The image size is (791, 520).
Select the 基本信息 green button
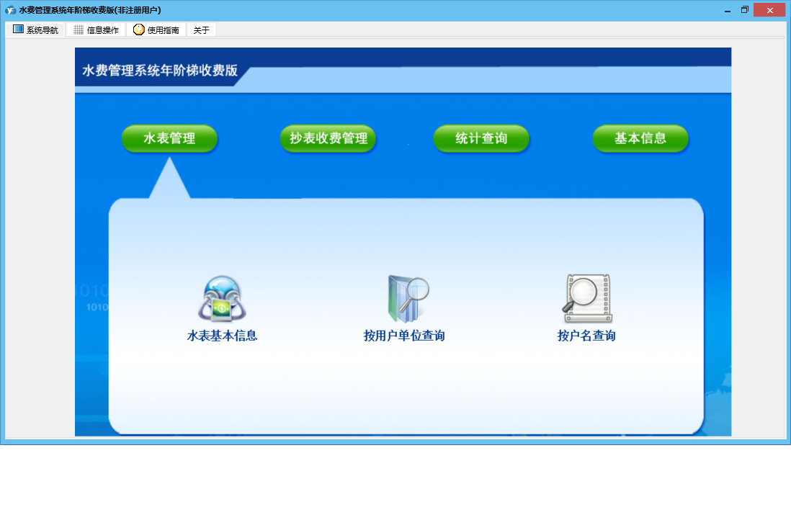click(x=640, y=138)
